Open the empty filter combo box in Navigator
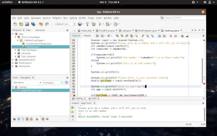This screenshot has width=217, height=136. pos(54,83)
